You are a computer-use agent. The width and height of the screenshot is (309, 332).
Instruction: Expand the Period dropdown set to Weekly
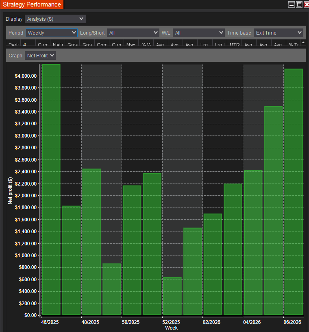tap(51, 33)
